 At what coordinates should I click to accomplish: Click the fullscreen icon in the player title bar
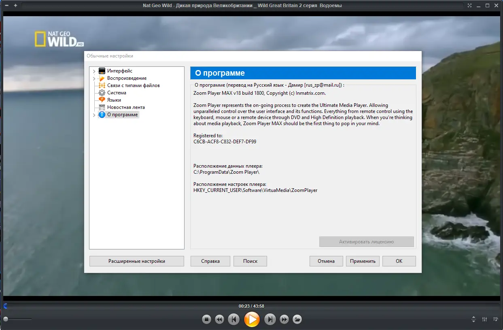tap(469, 6)
